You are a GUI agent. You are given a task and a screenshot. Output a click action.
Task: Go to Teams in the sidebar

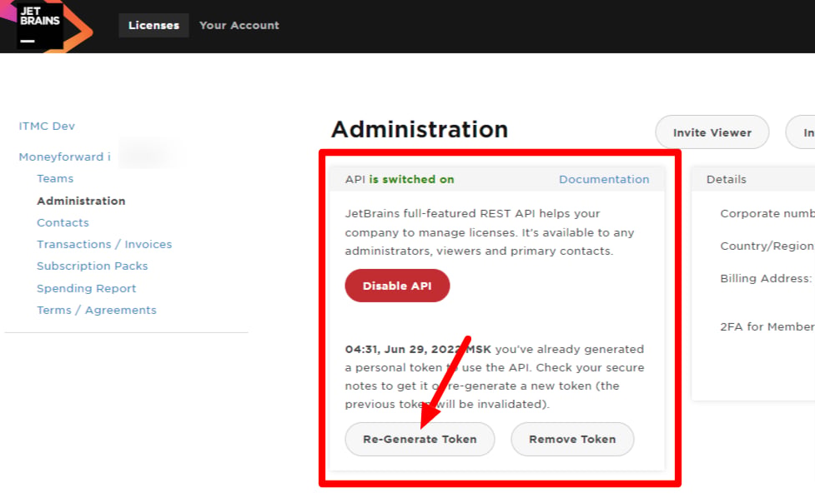[55, 178]
